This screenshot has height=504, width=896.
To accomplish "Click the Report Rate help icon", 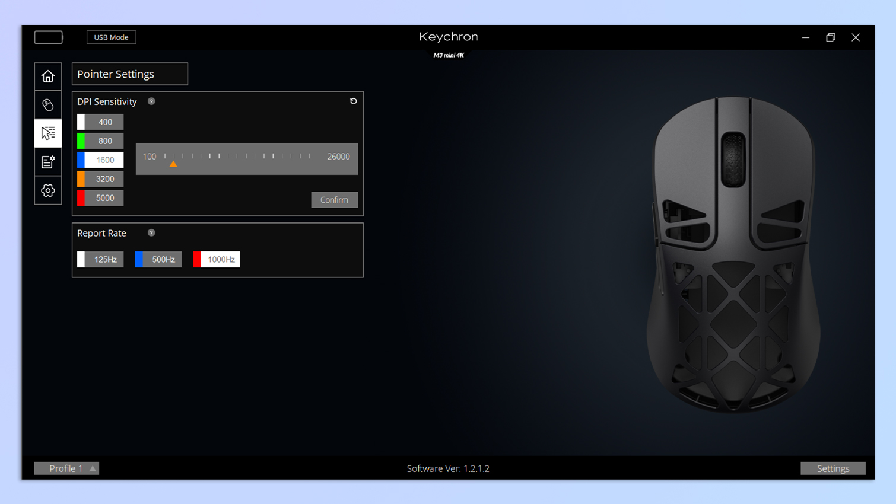I will point(151,233).
